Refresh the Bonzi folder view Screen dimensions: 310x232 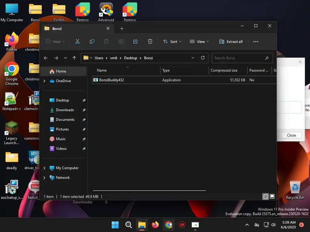click(203, 58)
